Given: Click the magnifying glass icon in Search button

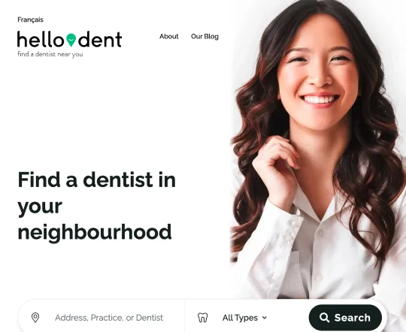Looking at the screenshot, I should [x=324, y=318].
